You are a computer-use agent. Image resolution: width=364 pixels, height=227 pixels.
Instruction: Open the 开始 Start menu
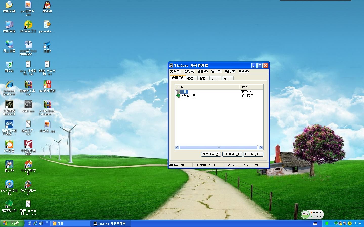pos(12,223)
